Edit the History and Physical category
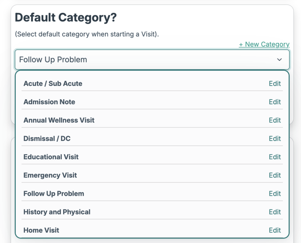 click(x=275, y=212)
